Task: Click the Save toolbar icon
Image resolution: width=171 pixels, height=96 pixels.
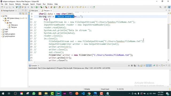Action: [7, 7]
